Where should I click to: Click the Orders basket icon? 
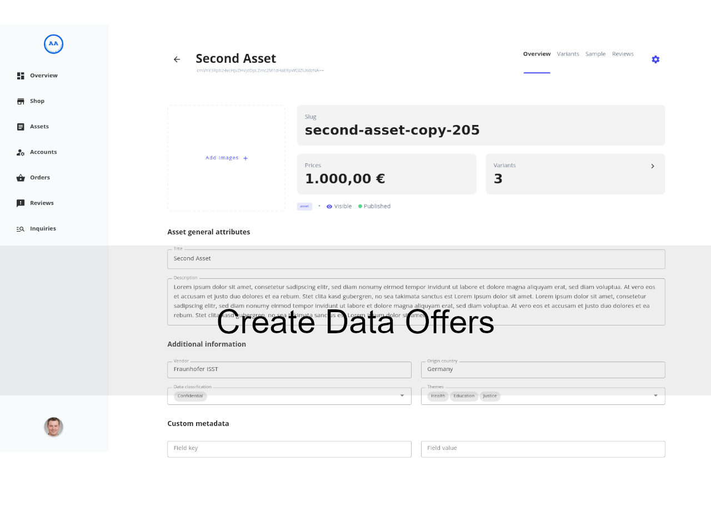coord(21,178)
